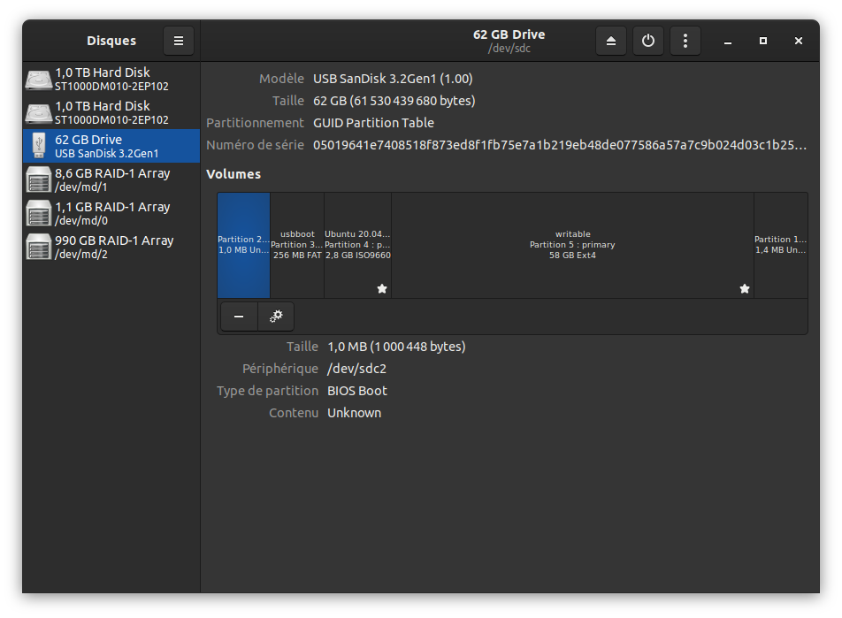Click the serial number value text
The image size is (842, 618).
(x=560, y=145)
